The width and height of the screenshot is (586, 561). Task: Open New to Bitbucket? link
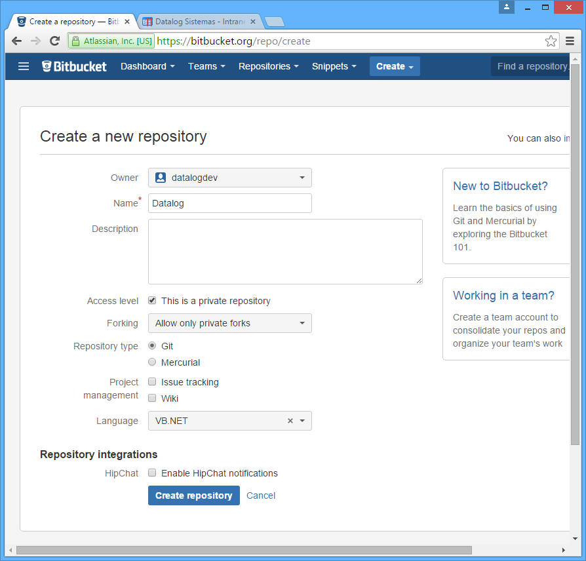(500, 186)
